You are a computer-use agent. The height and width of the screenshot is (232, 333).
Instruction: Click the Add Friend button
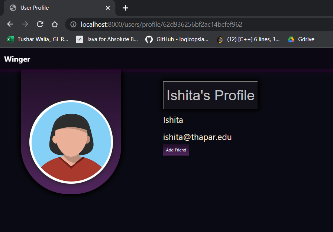[176, 150]
